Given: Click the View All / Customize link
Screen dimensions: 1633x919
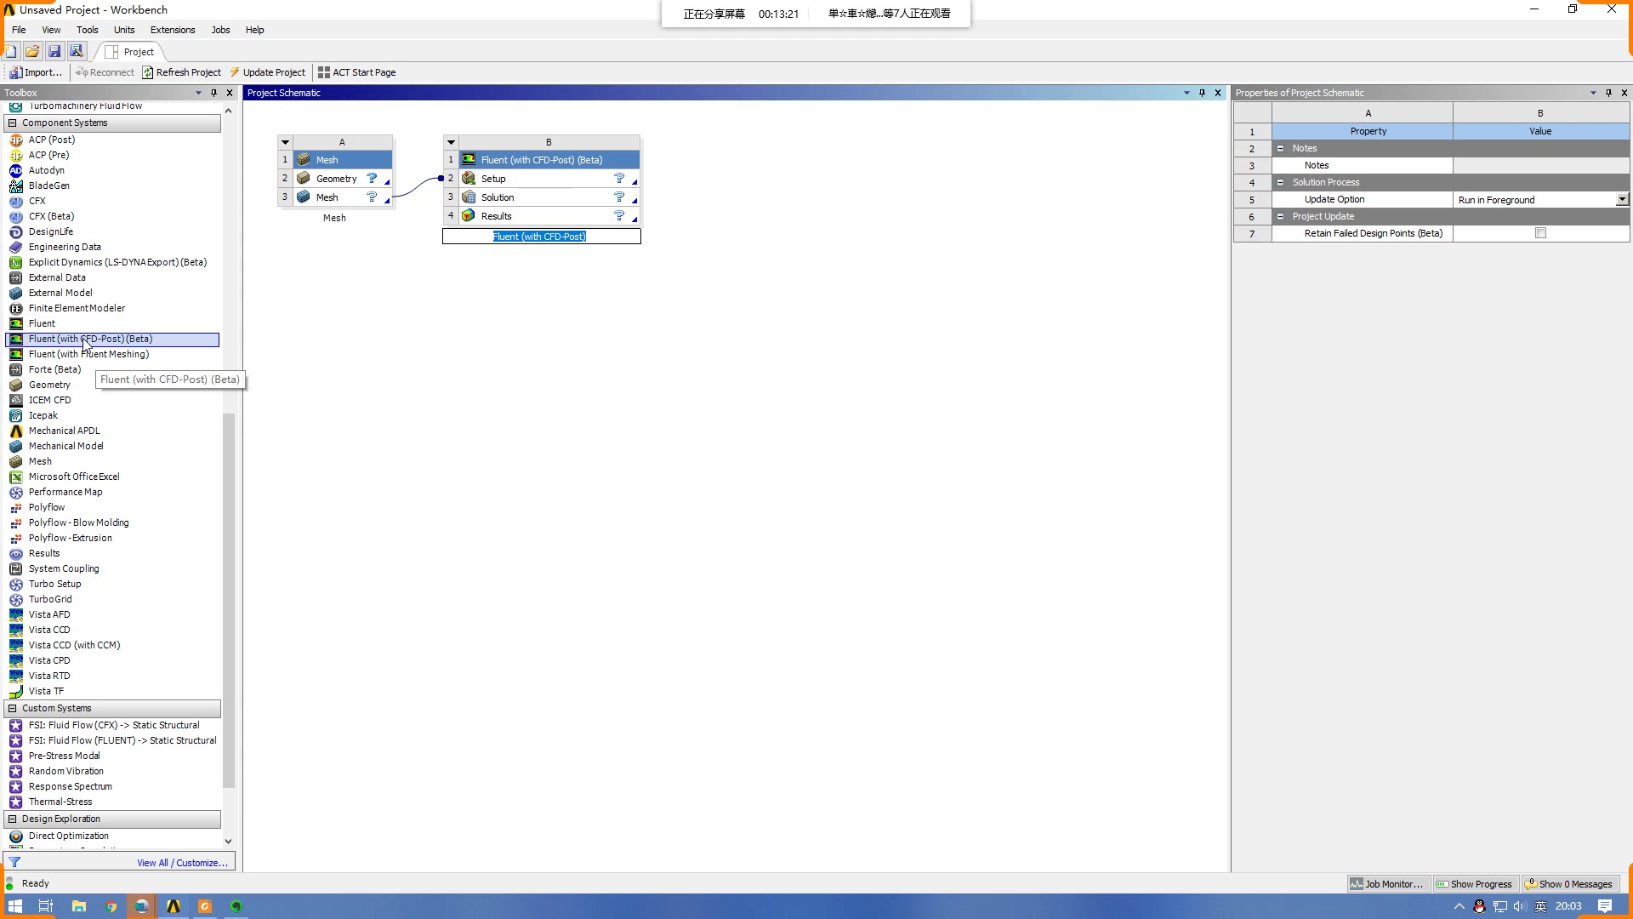Looking at the screenshot, I should coord(182,863).
